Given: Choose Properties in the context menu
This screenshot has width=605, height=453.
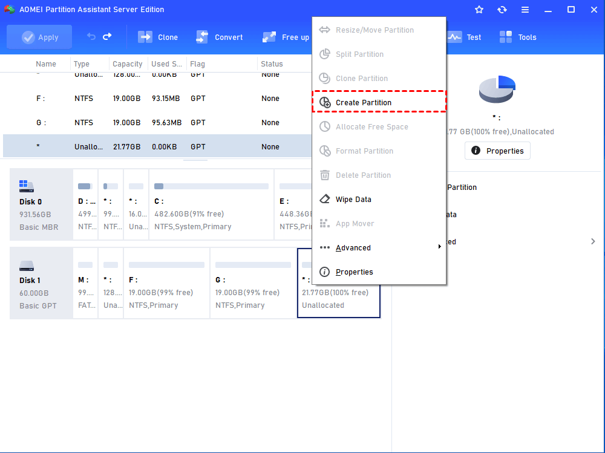Looking at the screenshot, I should tap(379, 272).
